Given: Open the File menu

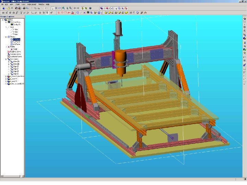Looking at the screenshot, I should click(x=2, y=4).
